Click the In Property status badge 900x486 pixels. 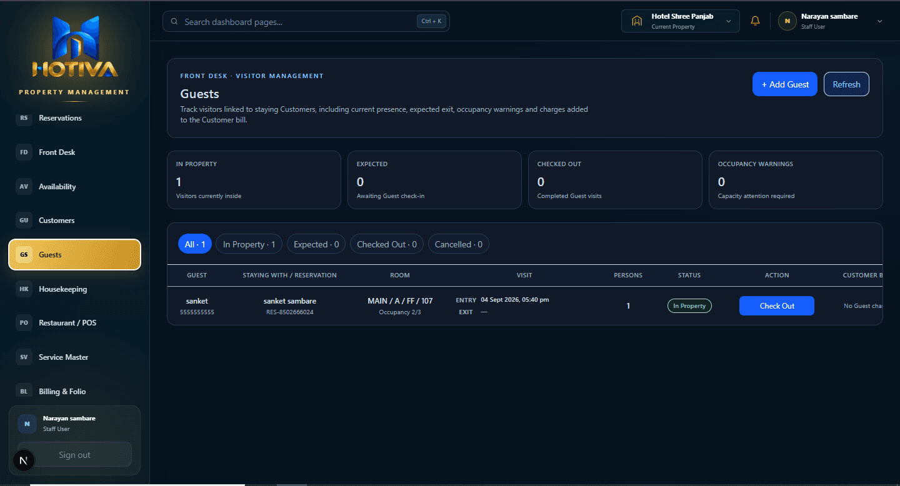[689, 306]
